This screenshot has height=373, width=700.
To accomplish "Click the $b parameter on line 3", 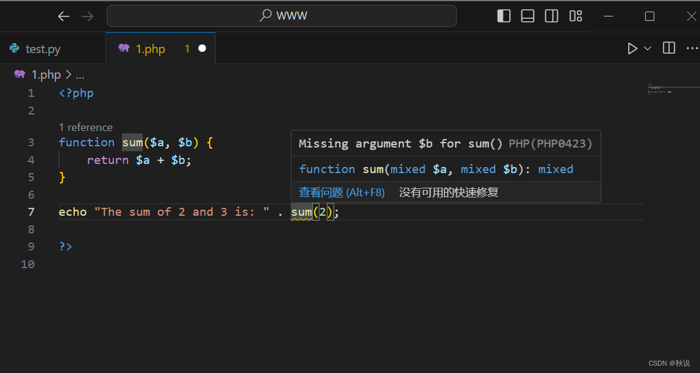I will pos(185,143).
